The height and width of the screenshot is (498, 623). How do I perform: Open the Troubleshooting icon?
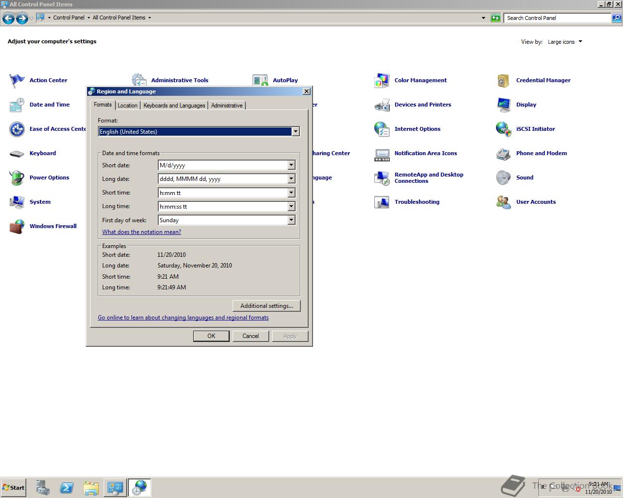(382, 202)
